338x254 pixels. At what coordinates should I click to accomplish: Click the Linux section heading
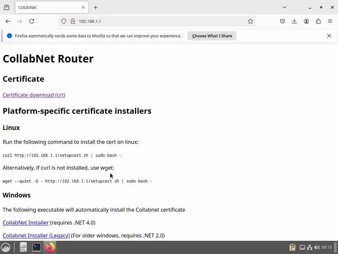coord(11,128)
